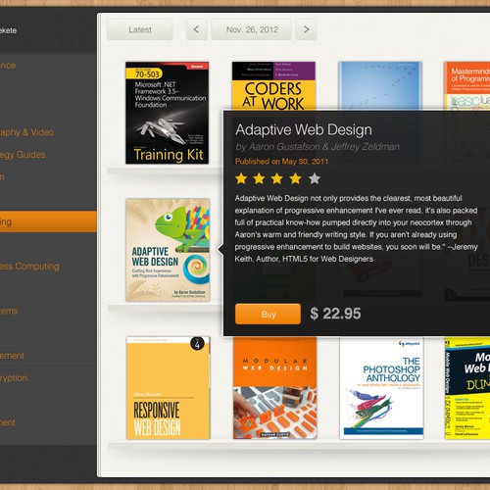Open the Masterminds of Programming book cover
The width and height of the screenshot is (490, 490).
tap(467, 86)
